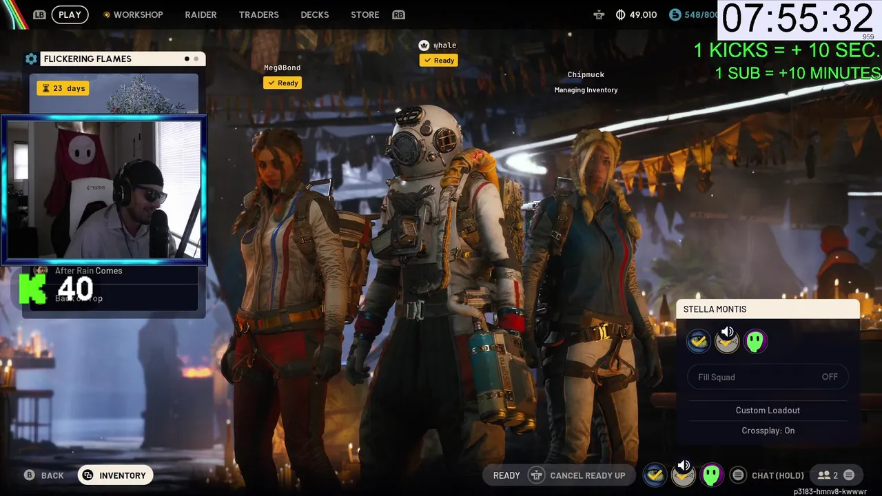Viewport: 882px width, 496px height.
Task: Click green alien avatar in bottom bar
Action: click(x=712, y=475)
